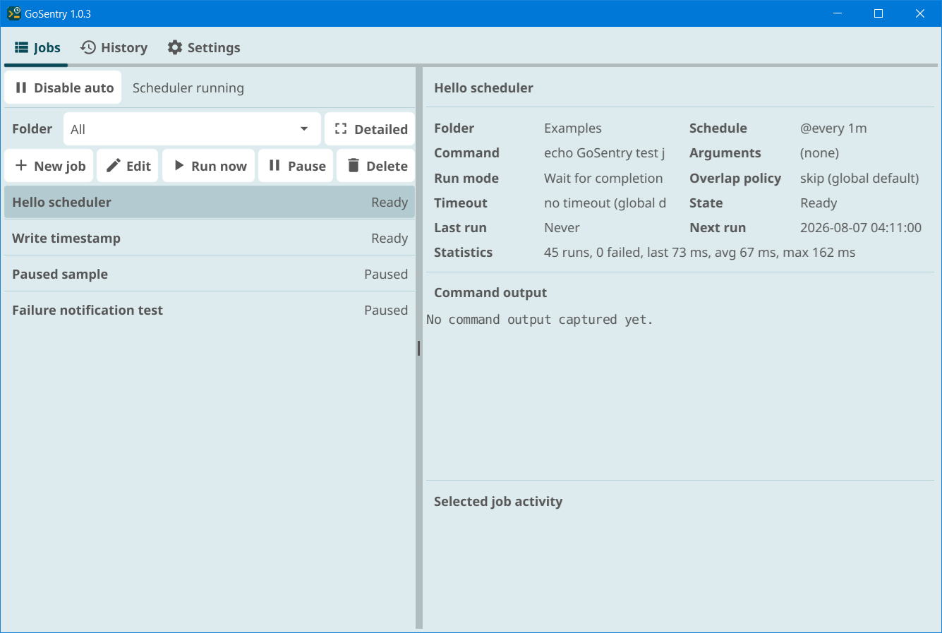Viewport: 942px width, 633px height.
Task: Click the Schedule value '@every 1m'
Action: tap(833, 128)
